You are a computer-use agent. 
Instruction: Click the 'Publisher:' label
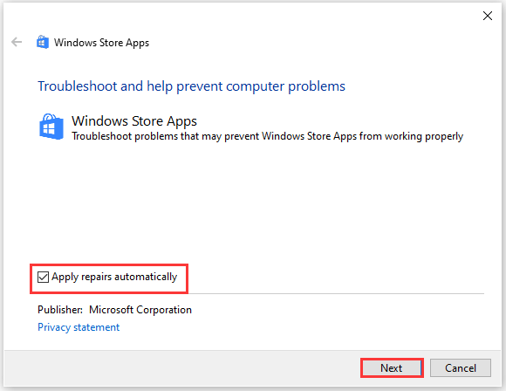pos(60,310)
